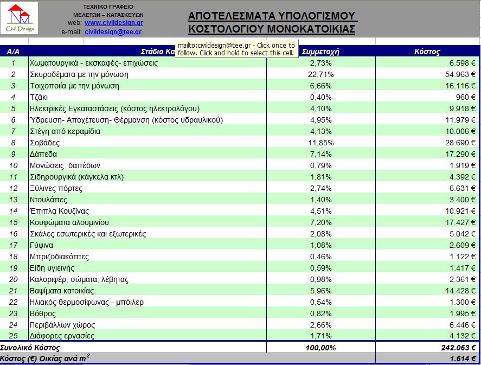Click the ΤΕΧΝΙΚΟ ΓΡΑΦΕΙΟ header text
Image resolution: width=481 pixels, height=365 pixels.
point(108,7)
